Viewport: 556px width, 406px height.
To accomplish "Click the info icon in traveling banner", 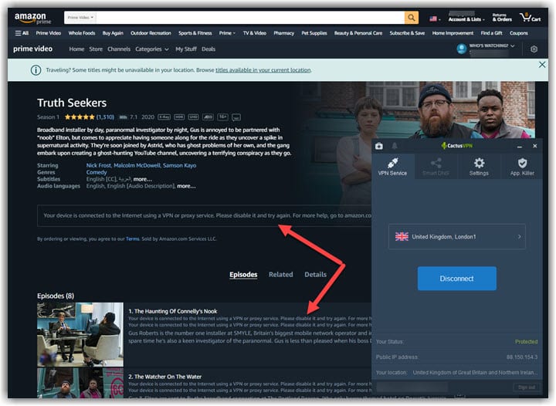I will [36, 70].
